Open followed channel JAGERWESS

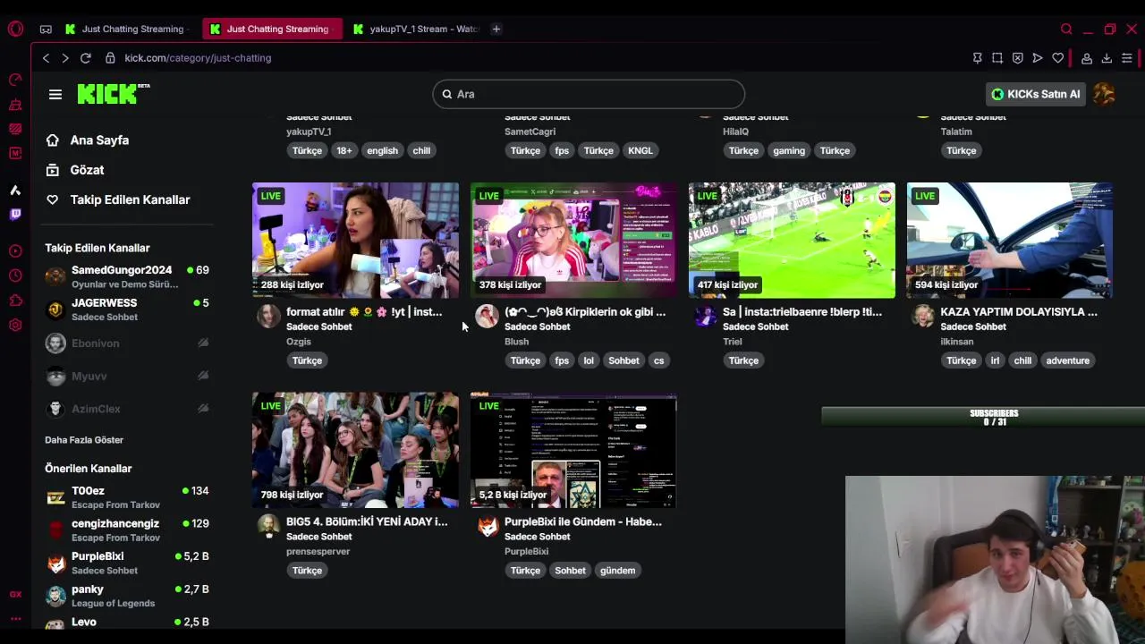click(127, 309)
